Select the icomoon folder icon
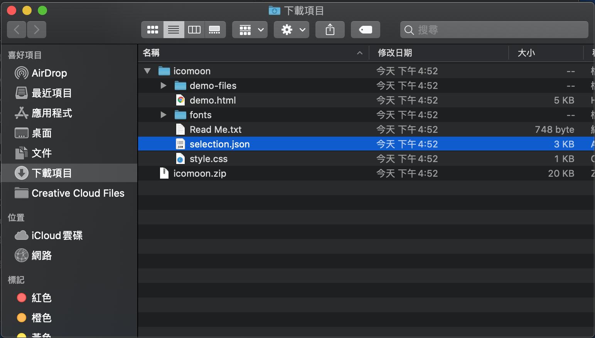Viewport: 595px width, 338px height. point(164,71)
